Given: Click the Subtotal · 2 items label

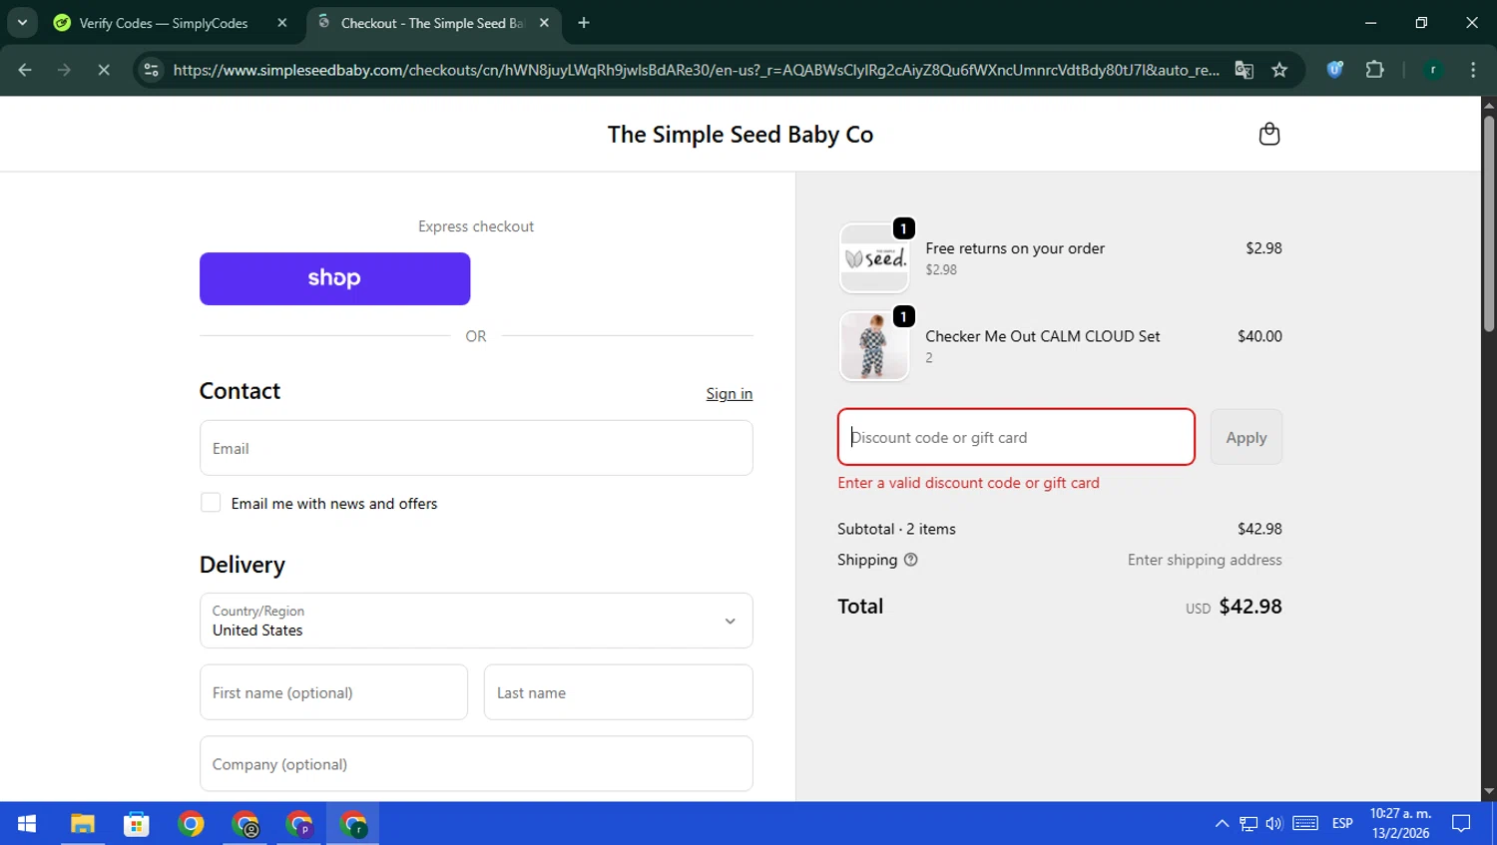Looking at the screenshot, I should (x=896, y=529).
